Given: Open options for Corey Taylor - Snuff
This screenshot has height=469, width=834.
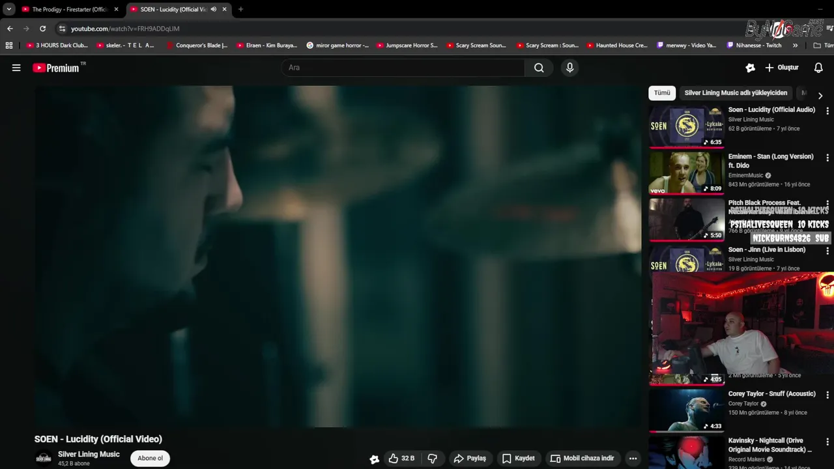Looking at the screenshot, I should click(827, 395).
